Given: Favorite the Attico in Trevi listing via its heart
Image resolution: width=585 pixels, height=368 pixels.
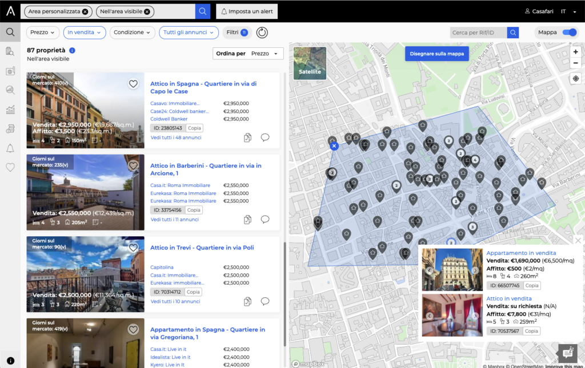Looking at the screenshot, I should coord(133,247).
